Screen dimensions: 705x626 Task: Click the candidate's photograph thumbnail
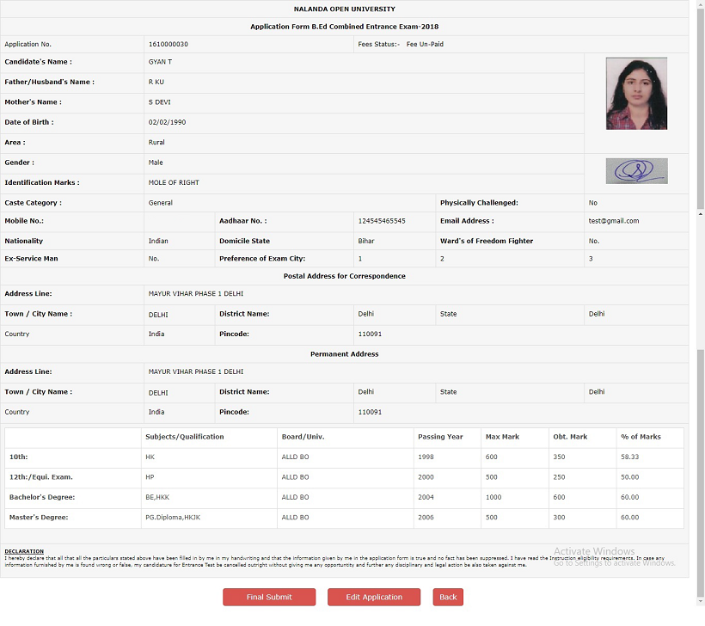(x=636, y=93)
